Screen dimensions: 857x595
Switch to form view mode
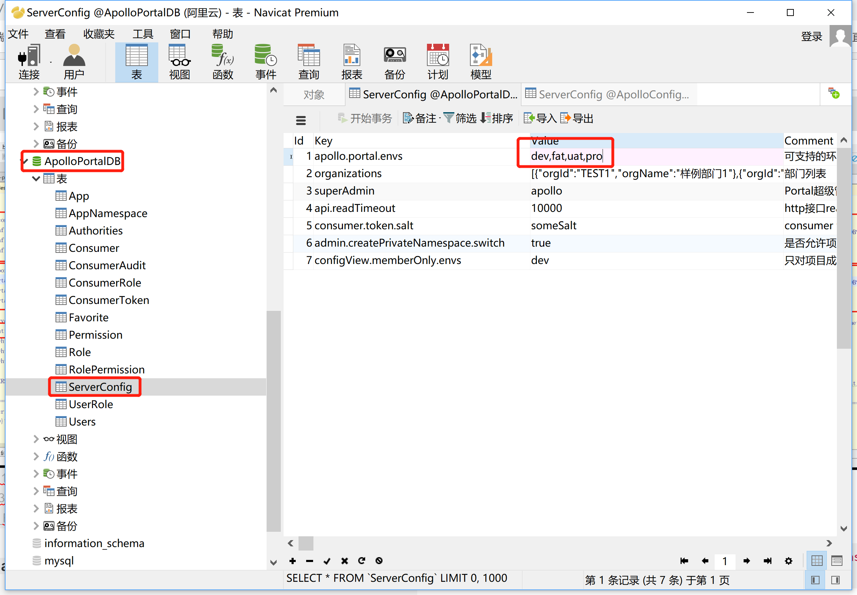coord(837,561)
